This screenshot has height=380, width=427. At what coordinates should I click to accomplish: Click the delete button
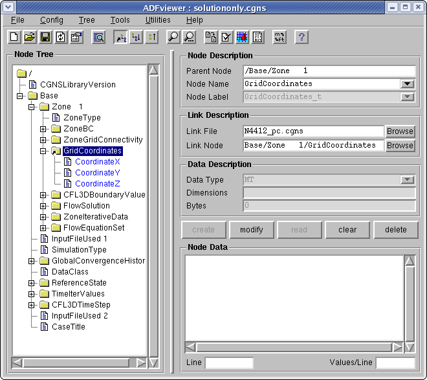click(x=396, y=230)
